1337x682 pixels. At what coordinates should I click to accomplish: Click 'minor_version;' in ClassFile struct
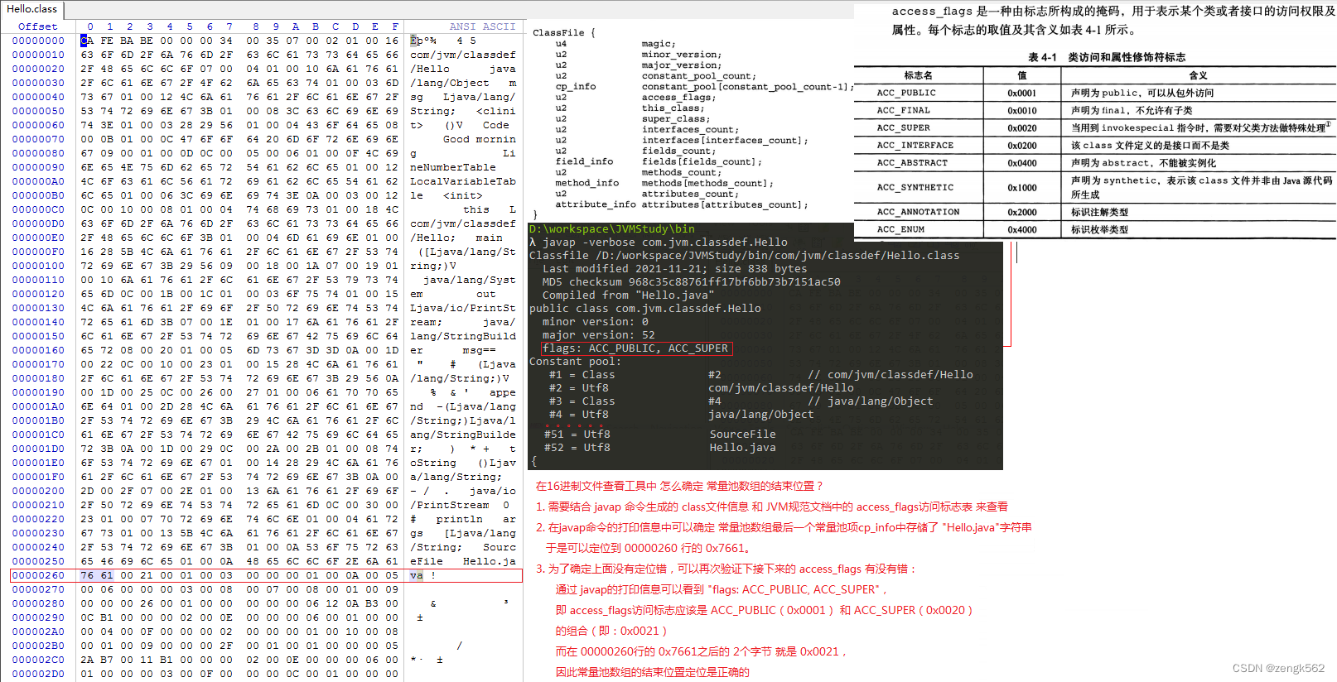[681, 55]
